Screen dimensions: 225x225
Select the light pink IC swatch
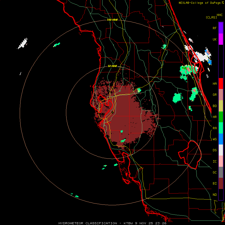[x=221, y=161]
